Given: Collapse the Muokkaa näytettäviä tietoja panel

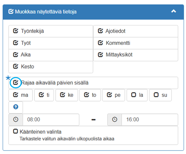Looking at the screenshot, I should (x=173, y=11).
